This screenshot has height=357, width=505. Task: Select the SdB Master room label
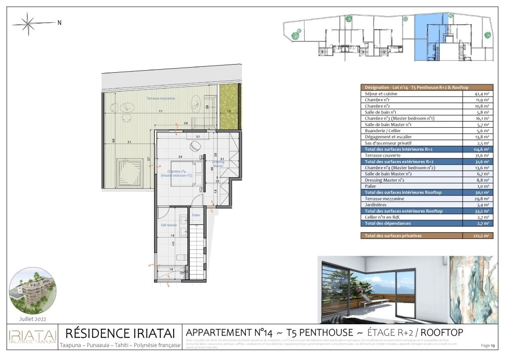(168, 225)
